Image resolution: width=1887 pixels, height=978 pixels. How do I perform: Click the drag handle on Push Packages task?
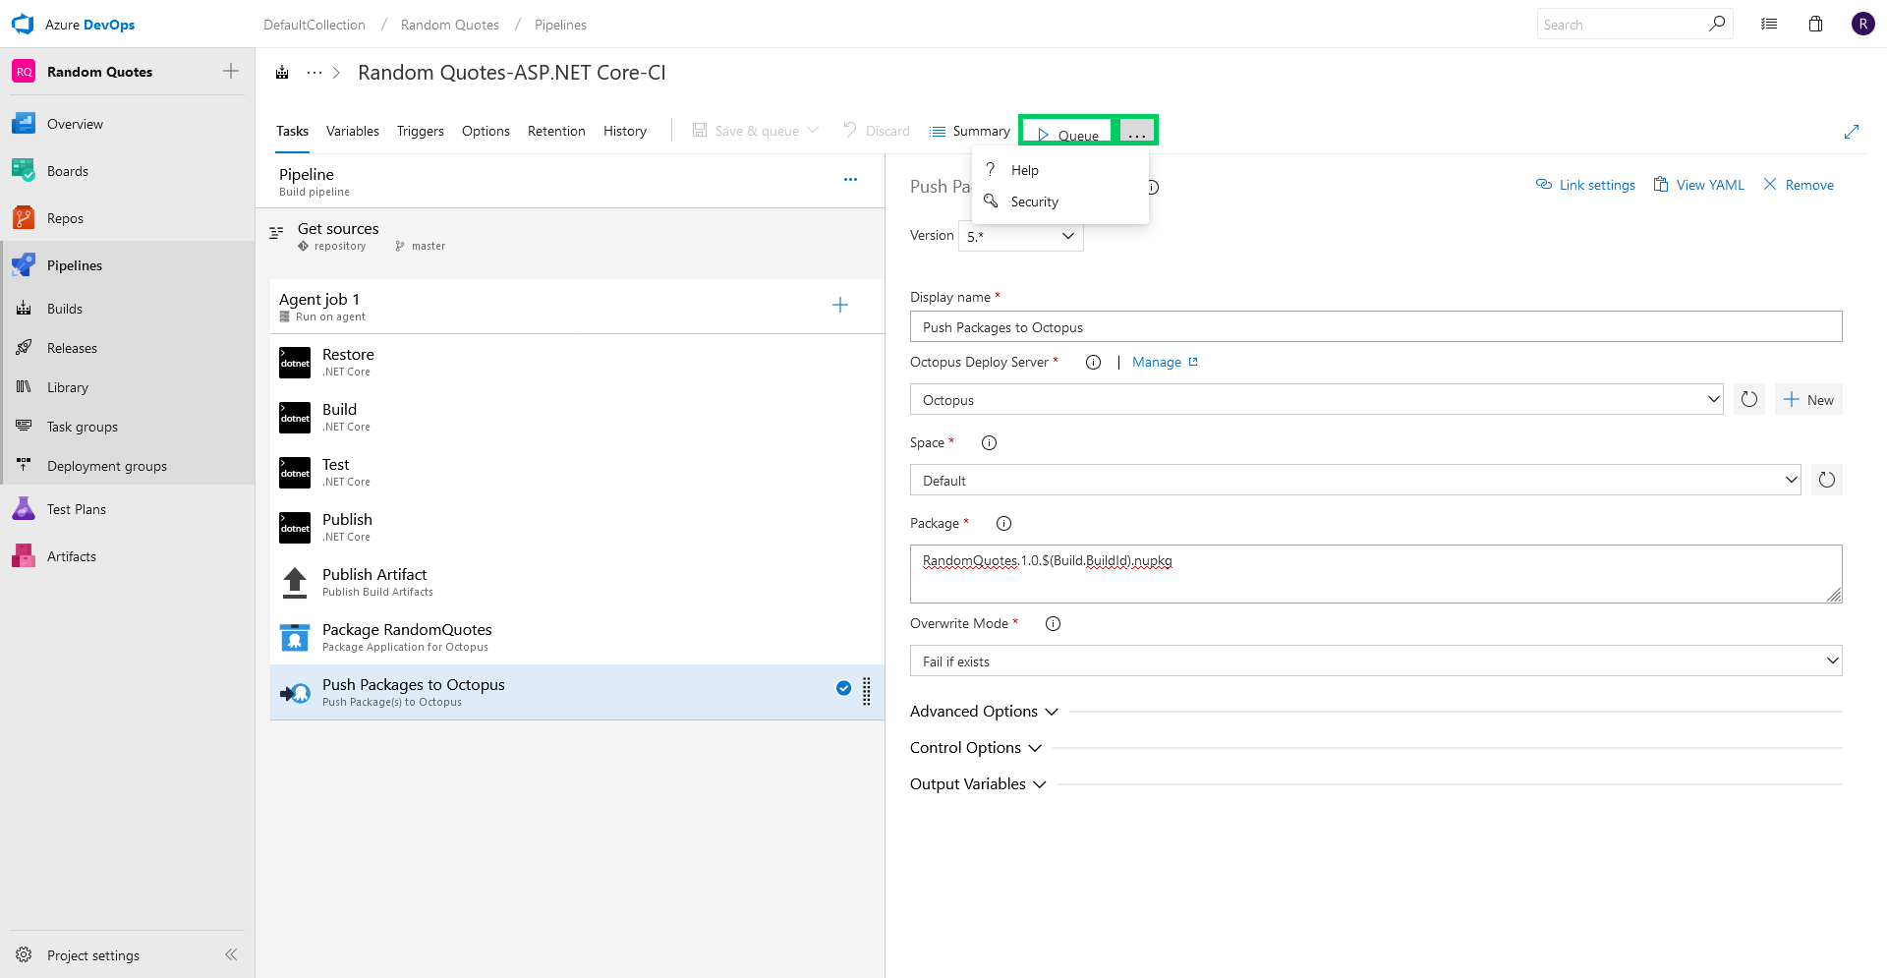pyautogui.click(x=867, y=691)
